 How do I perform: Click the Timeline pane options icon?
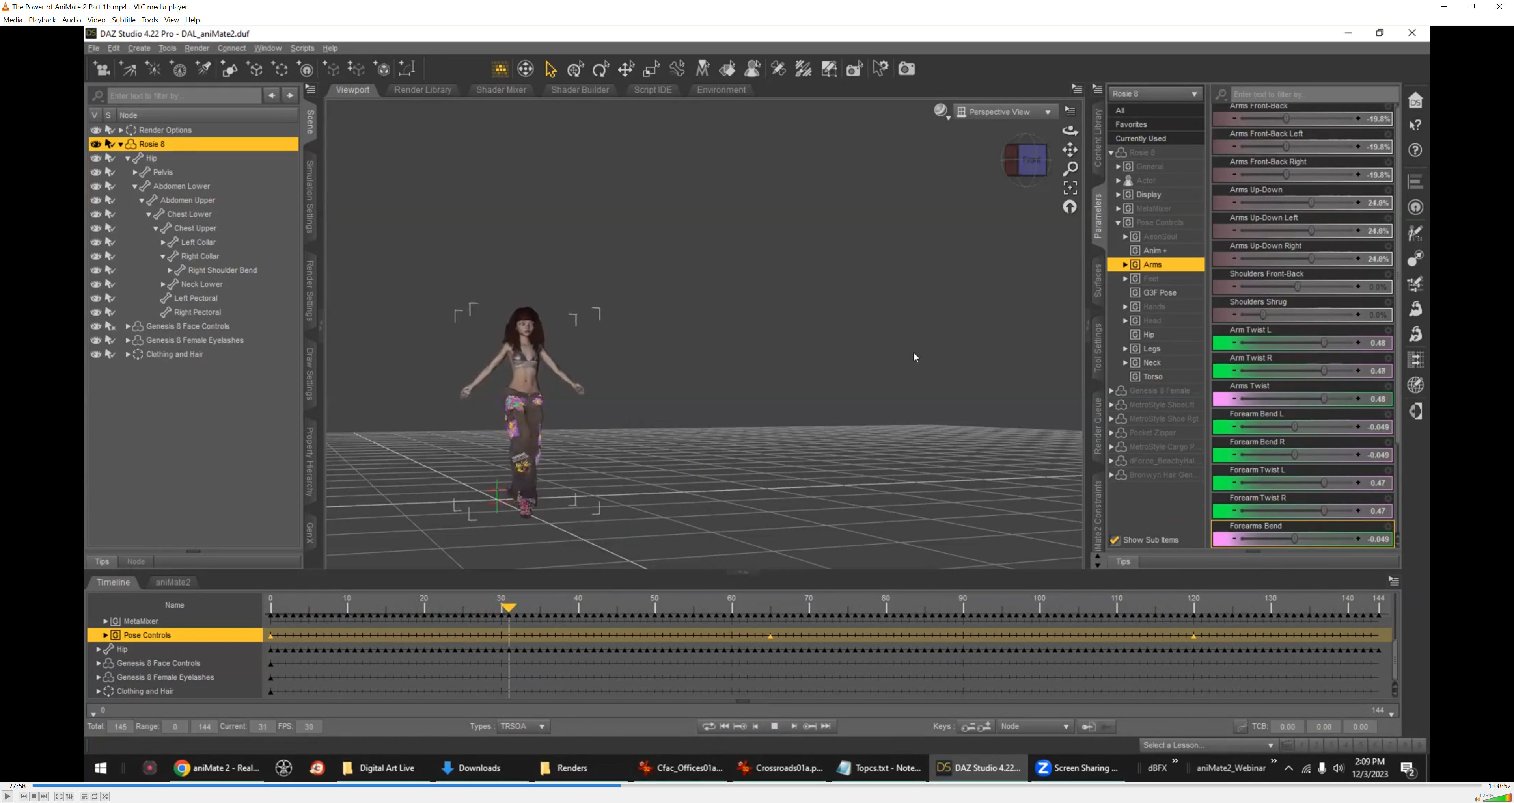1393,581
